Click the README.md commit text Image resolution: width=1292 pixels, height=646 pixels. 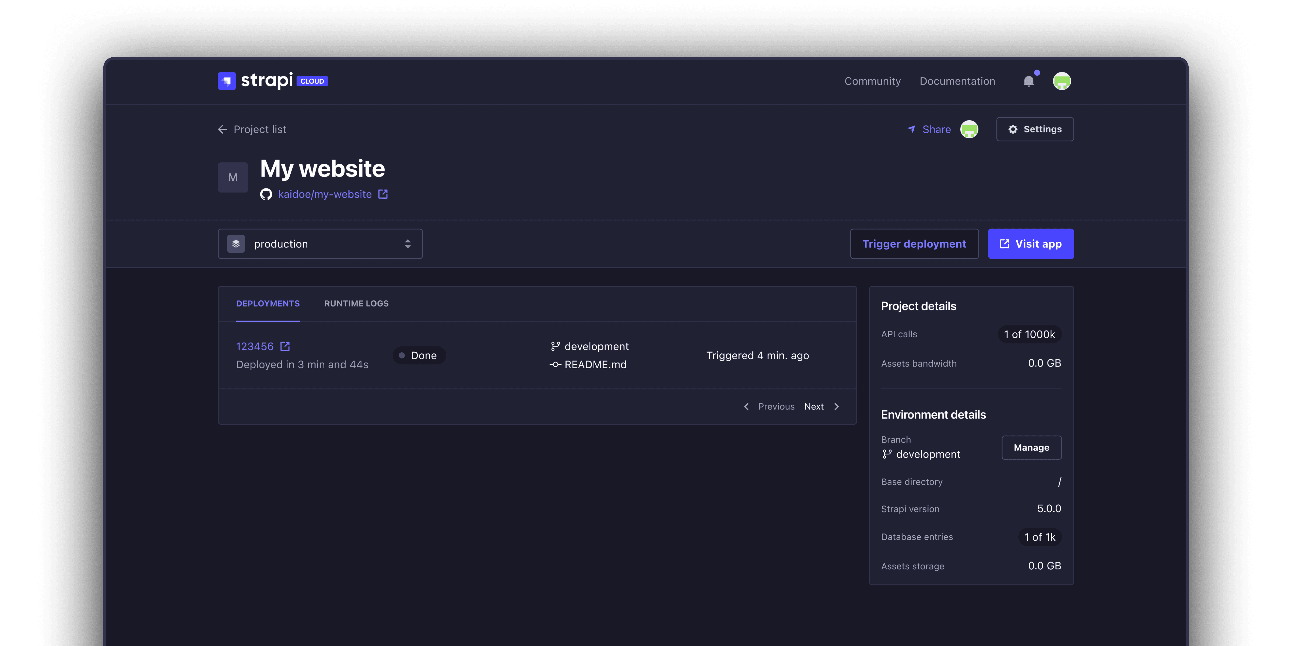[x=596, y=365]
